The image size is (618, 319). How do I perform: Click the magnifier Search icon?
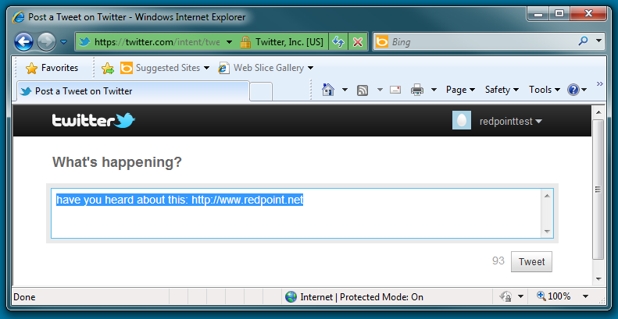[x=583, y=42]
